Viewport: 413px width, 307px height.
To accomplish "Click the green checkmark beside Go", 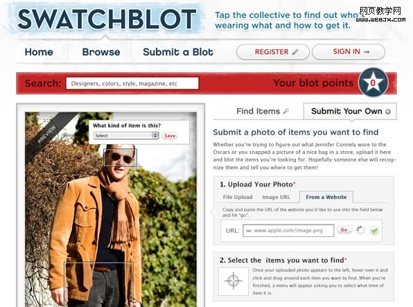I will pos(374,230).
